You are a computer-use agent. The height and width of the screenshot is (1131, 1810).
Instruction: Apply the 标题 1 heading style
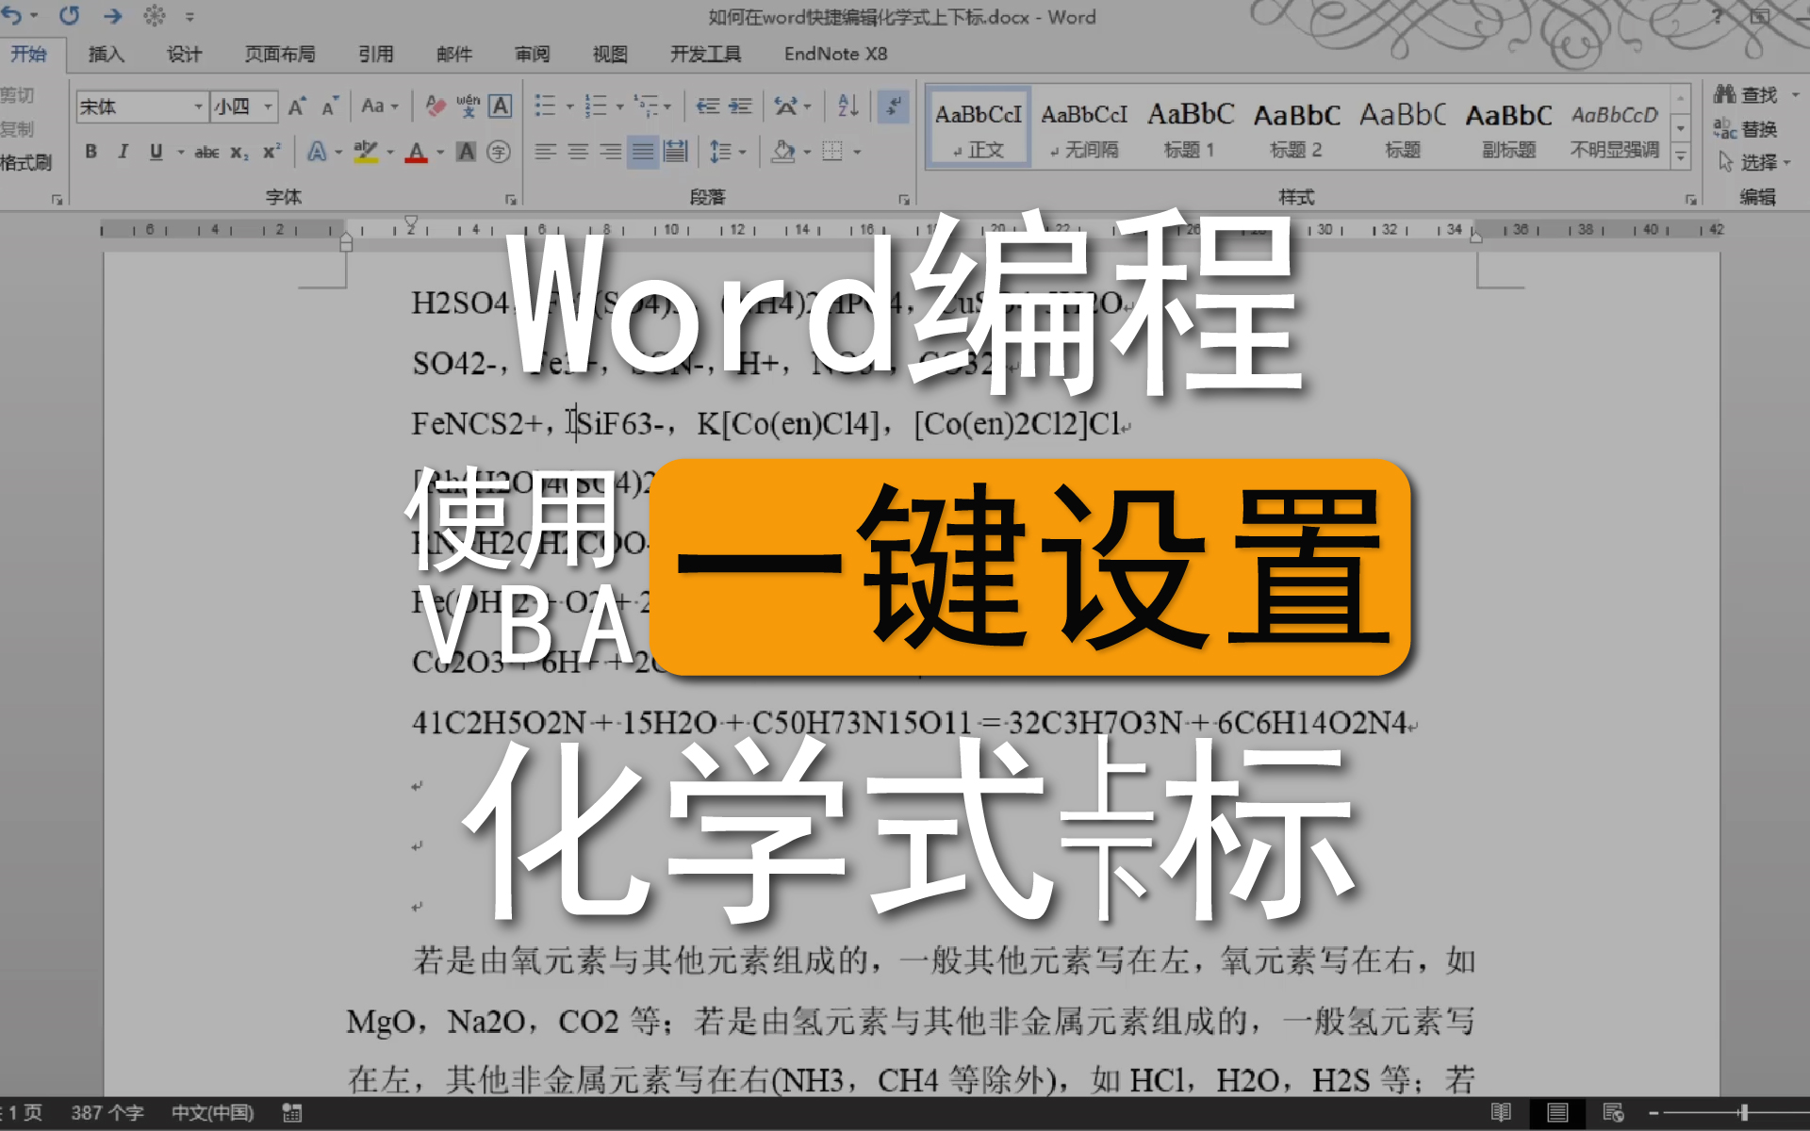click(1190, 129)
